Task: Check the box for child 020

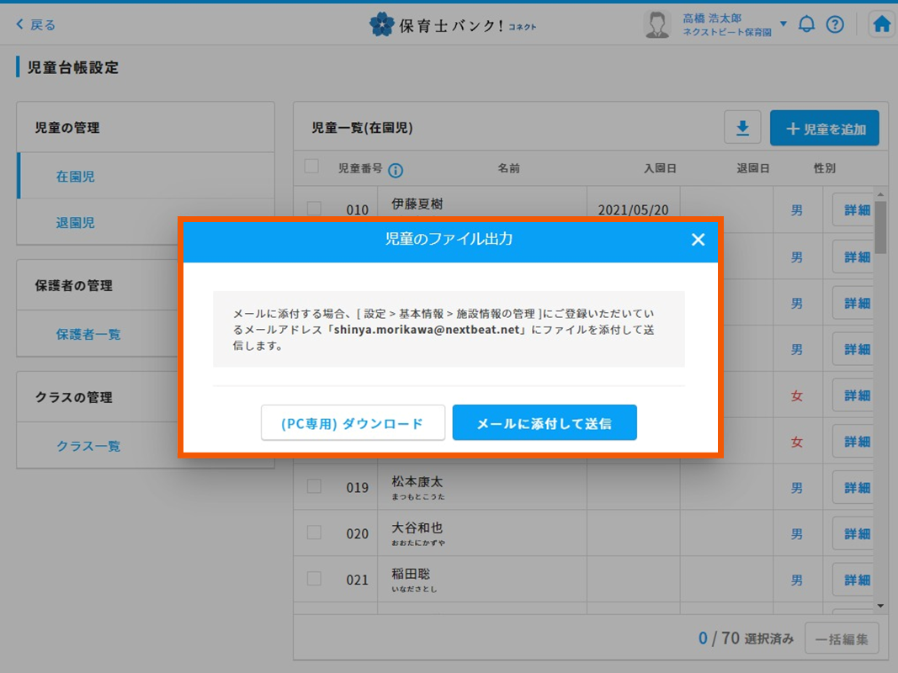Action: tap(314, 533)
